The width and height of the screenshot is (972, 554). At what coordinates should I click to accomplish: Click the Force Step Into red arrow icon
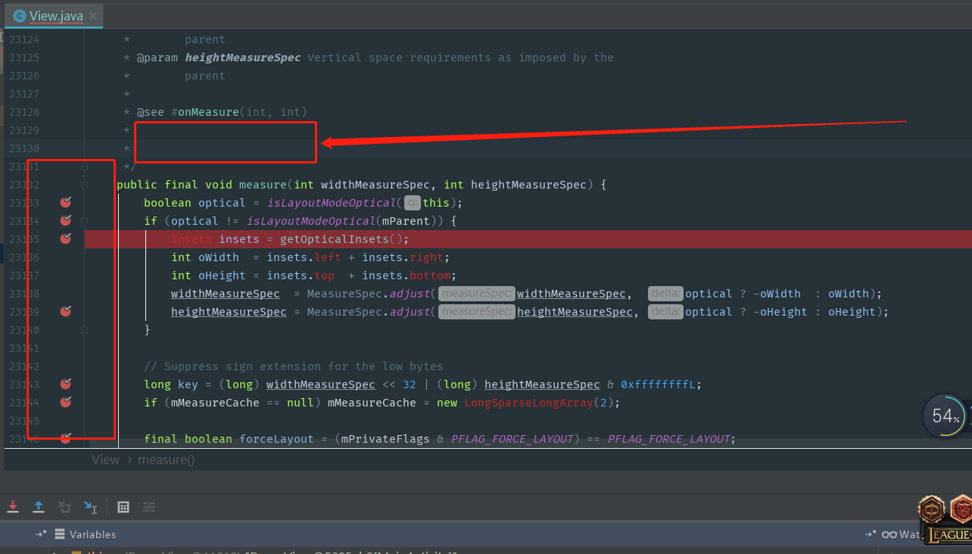point(13,506)
